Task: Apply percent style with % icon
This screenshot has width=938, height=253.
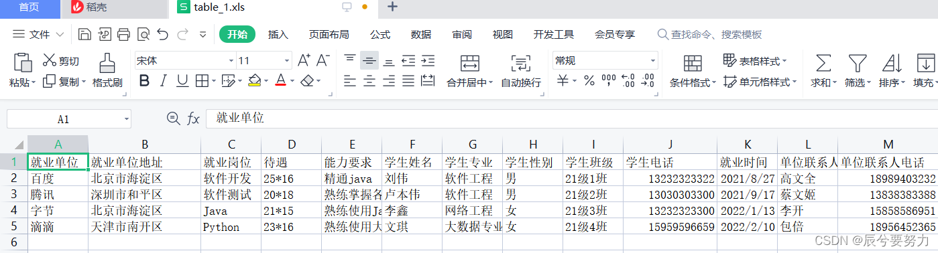Action: (x=589, y=81)
